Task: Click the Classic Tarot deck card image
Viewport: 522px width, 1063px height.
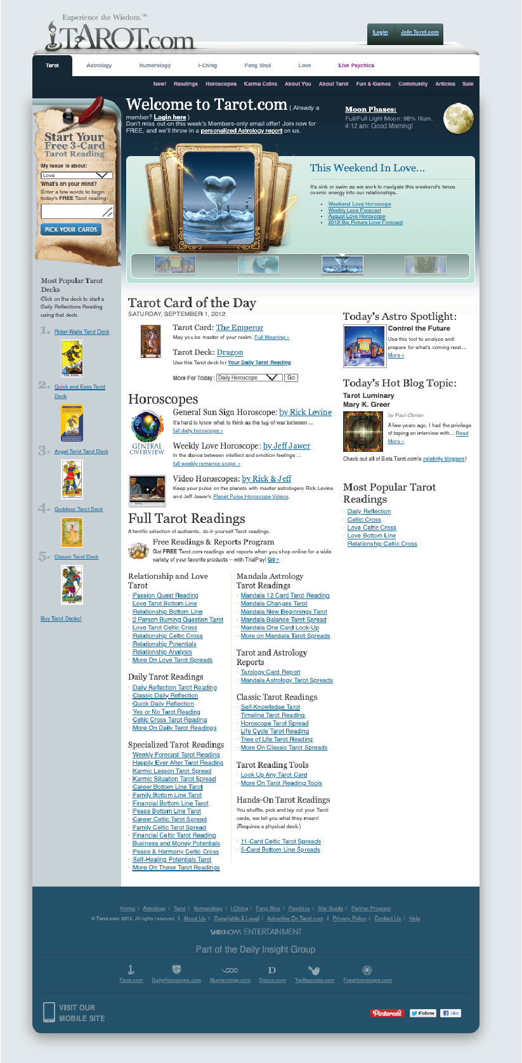Action: 72,584
